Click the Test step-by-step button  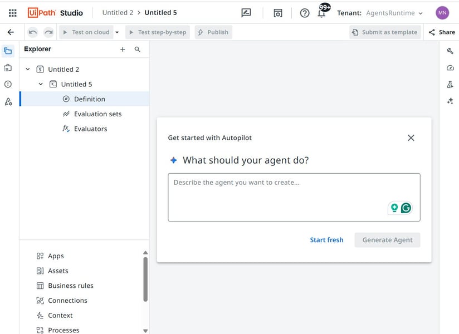click(158, 32)
